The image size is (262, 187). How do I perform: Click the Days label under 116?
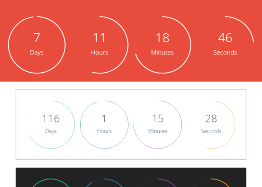51,131
